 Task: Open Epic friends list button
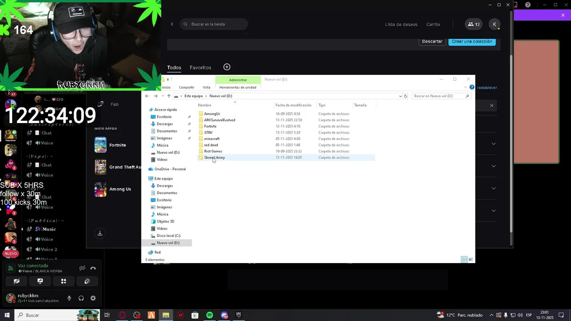(x=474, y=25)
